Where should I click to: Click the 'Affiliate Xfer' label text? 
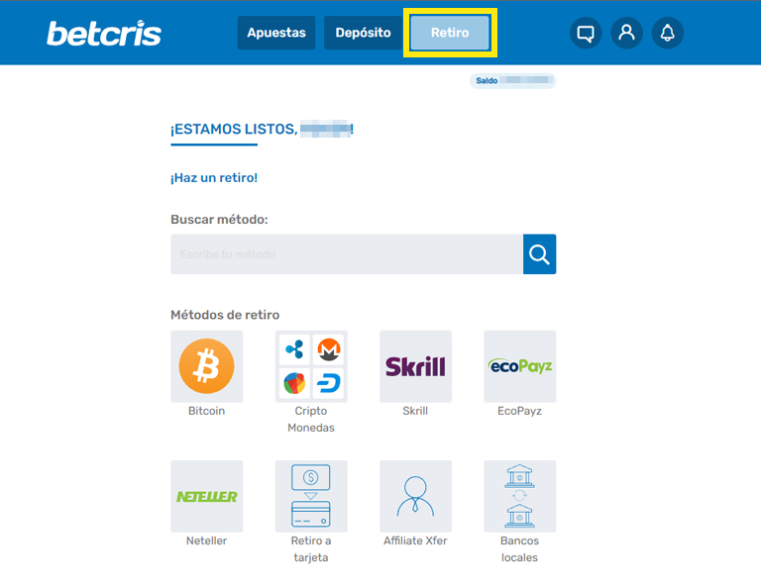pyautogui.click(x=415, y=540)
